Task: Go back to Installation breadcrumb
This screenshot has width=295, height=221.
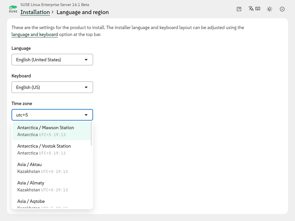Action: click(x=35, y=12)
